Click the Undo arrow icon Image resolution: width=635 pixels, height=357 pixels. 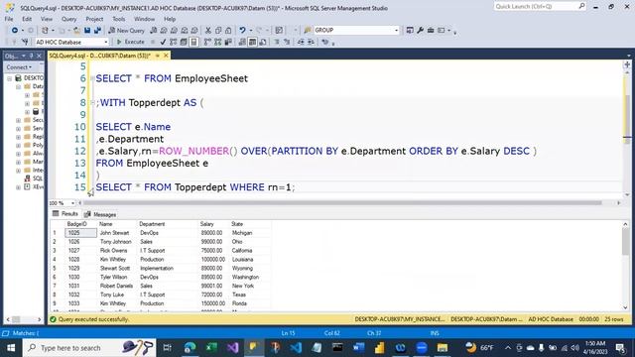(x=242, y=31)
